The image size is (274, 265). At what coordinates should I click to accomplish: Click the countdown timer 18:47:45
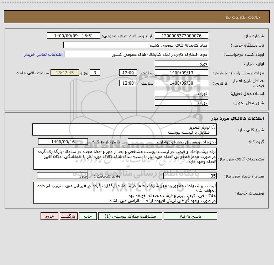click(65, 73)
